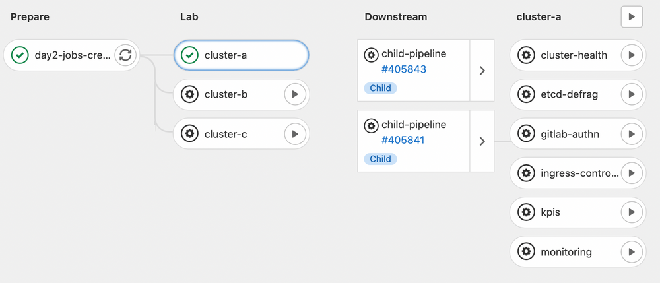Open pipeline link #405841

click(x=403, y=140)
